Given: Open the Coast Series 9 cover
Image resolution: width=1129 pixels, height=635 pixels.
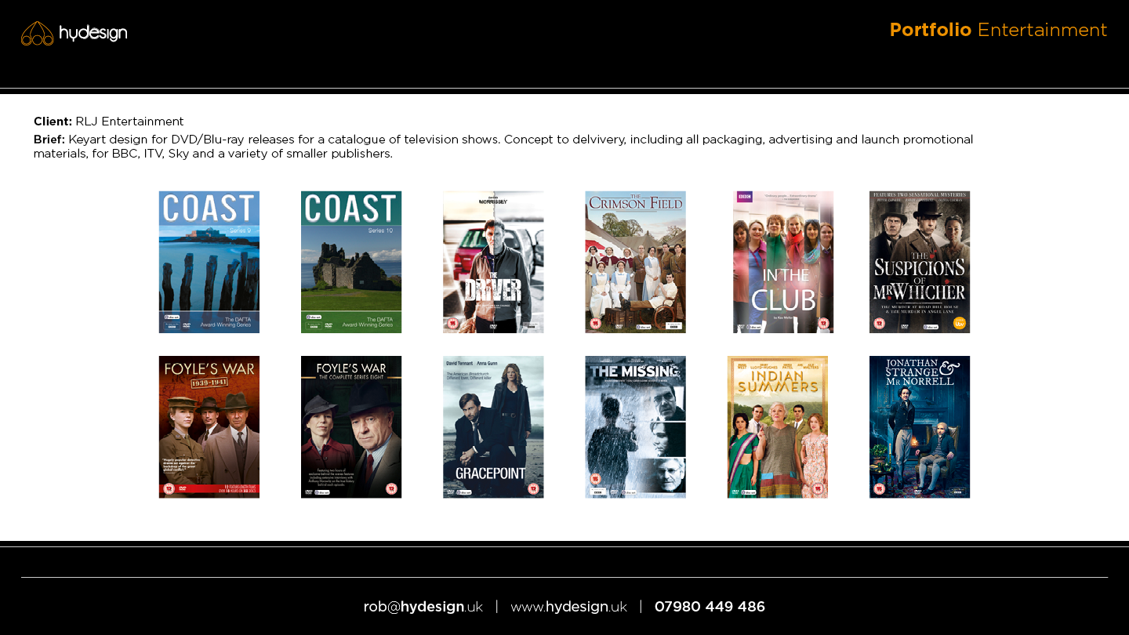Looking at the screenshot, I should (209, 262).
